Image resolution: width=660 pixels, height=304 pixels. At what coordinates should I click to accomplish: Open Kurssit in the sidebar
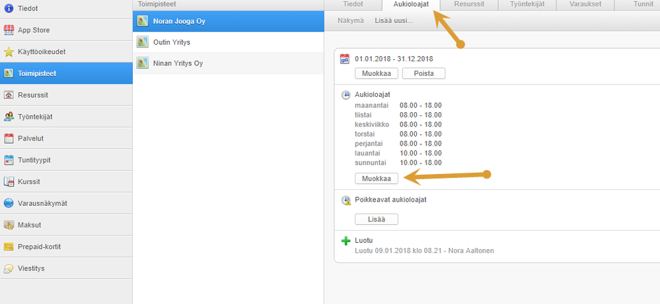(66, 182)
